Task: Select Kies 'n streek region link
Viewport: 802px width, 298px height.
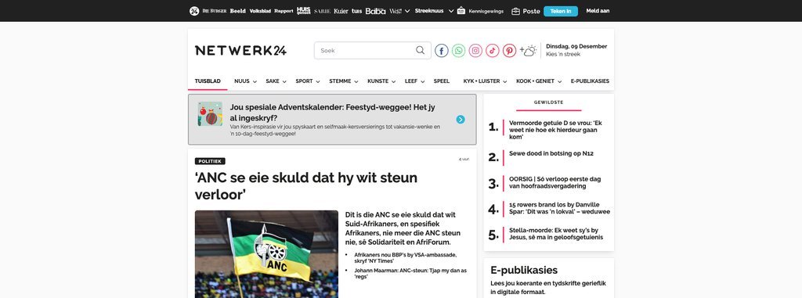Action: click(563, 54)
